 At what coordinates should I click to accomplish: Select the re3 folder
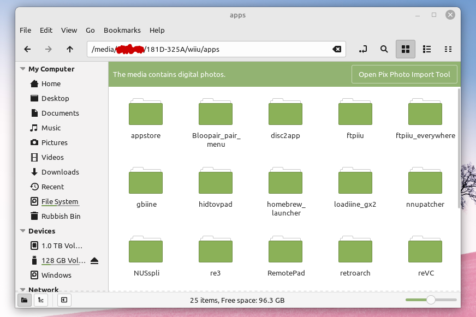[x=216, y=256]
